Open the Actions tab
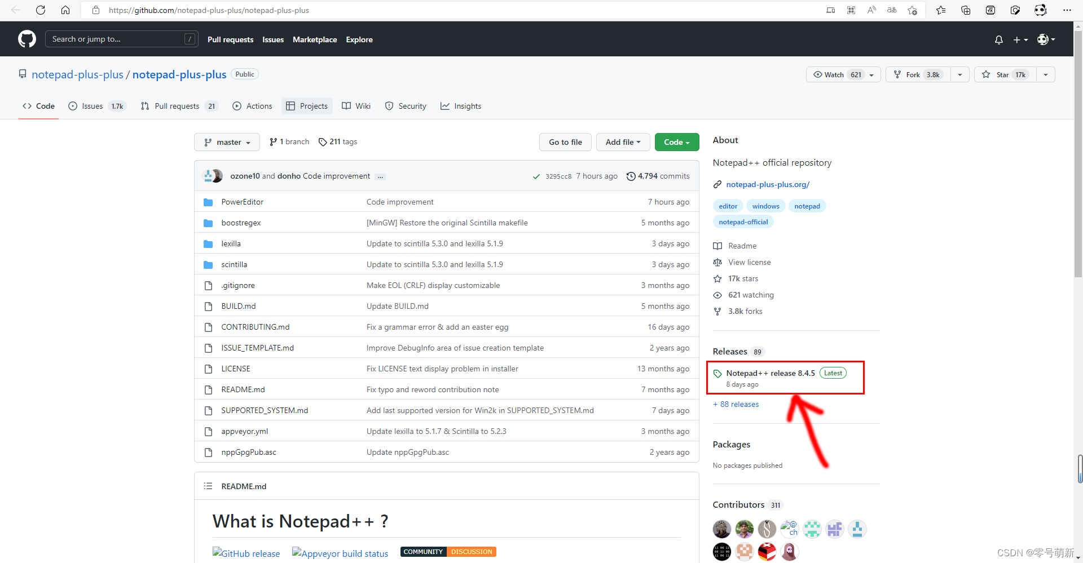Image resolution: width=1083 pixels, height=563 pixels. [x=252, y=106]
